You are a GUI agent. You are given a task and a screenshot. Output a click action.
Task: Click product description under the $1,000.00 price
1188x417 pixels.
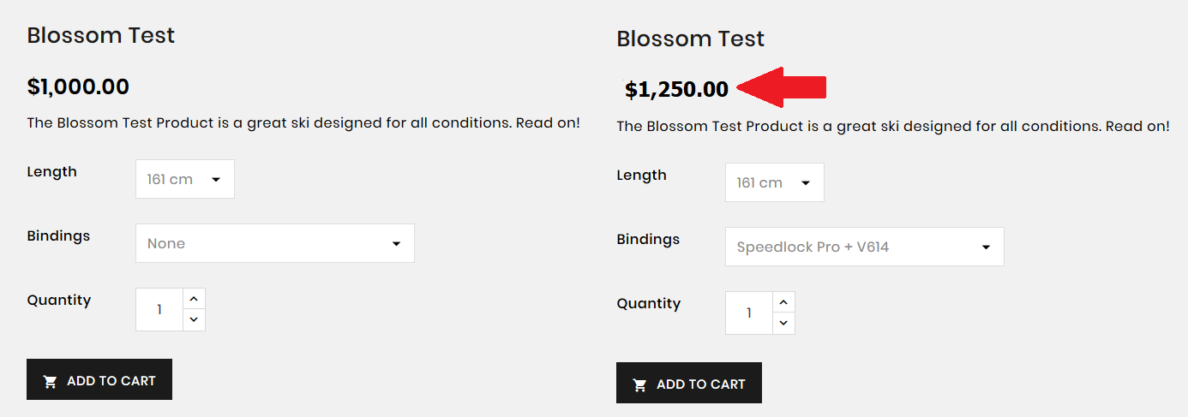coord(303,122)
